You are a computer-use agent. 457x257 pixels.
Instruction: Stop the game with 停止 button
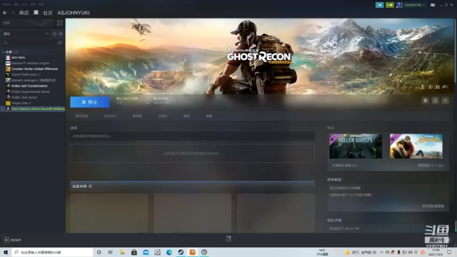click(x=90, y=102)
